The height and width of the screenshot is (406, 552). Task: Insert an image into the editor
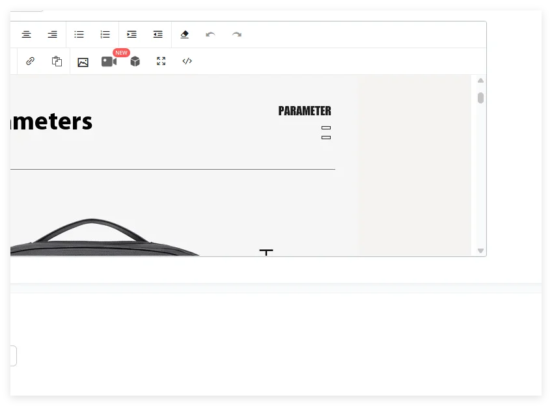(83, 62)
